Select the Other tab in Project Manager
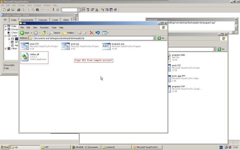Image resolution: width=240 pixels, height=150 pixels. coord(66,20)
